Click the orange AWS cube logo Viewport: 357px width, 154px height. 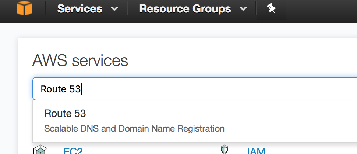point(24,8)
